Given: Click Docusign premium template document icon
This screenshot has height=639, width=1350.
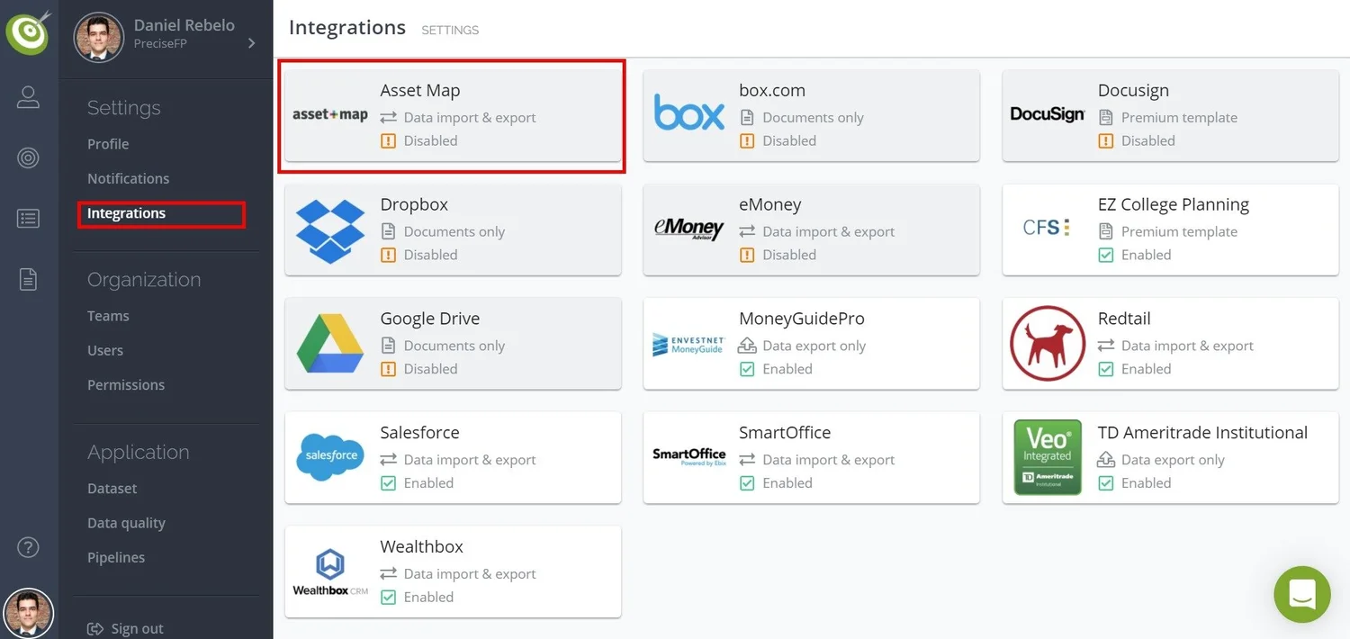Looking at the screenshot, I should point(1105,117).
